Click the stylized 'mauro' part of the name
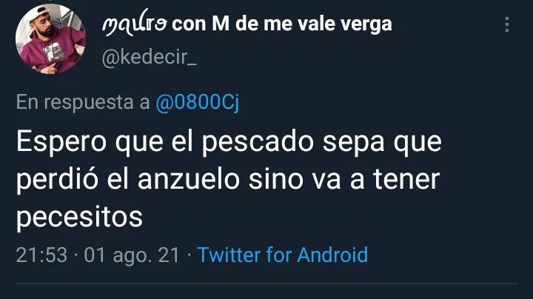Viewport: 533px width, 299px height. click(x=134, y=22)
